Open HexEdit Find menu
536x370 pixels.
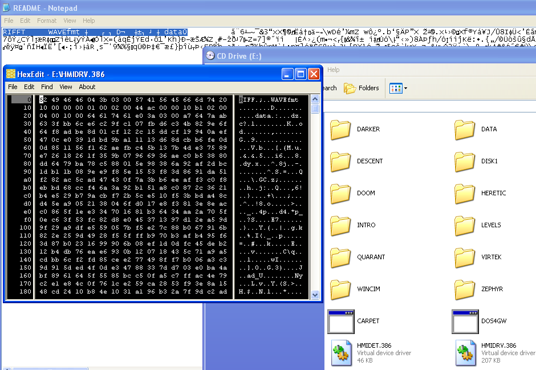point(47,87)
